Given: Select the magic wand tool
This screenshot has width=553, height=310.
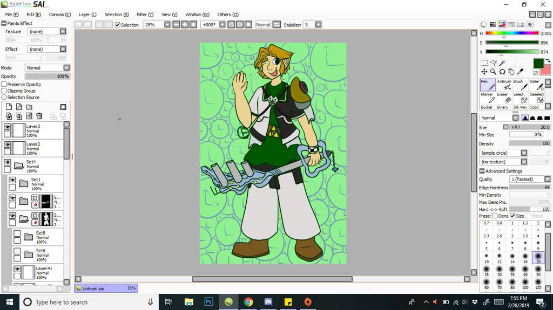Looking at the screenshot, I should pos(502,63).
